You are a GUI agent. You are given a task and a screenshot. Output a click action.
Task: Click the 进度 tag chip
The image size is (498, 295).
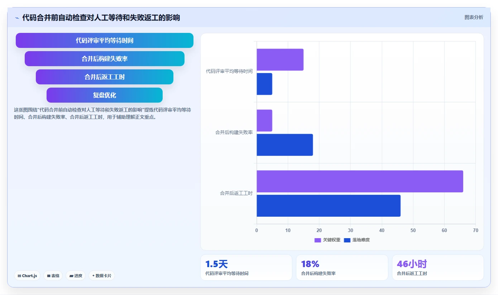(x=76, y=276)
